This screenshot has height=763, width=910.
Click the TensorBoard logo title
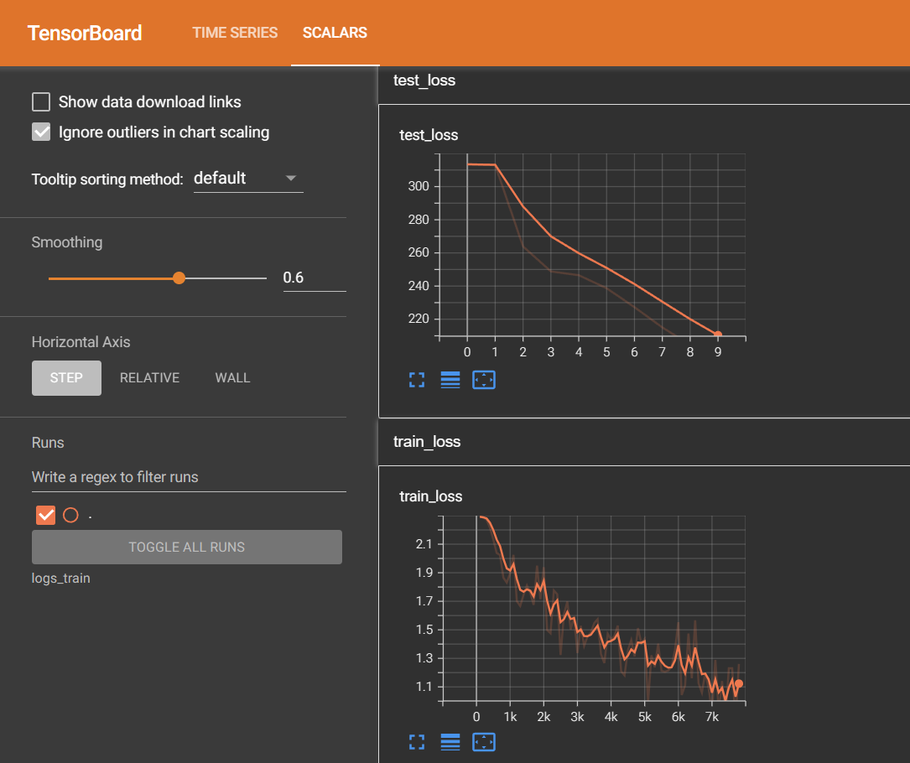[85, 33]
